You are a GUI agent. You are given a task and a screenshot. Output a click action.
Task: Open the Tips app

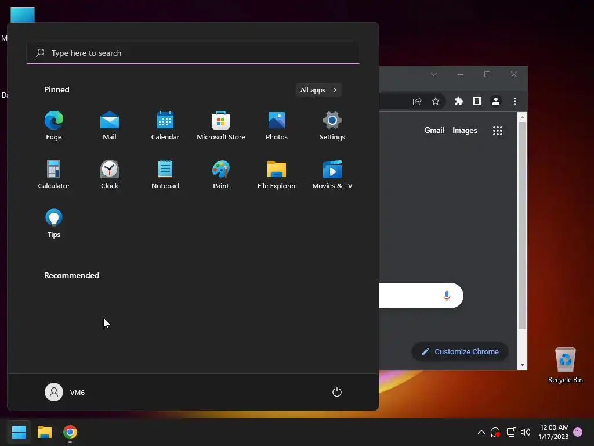[54, 224]
